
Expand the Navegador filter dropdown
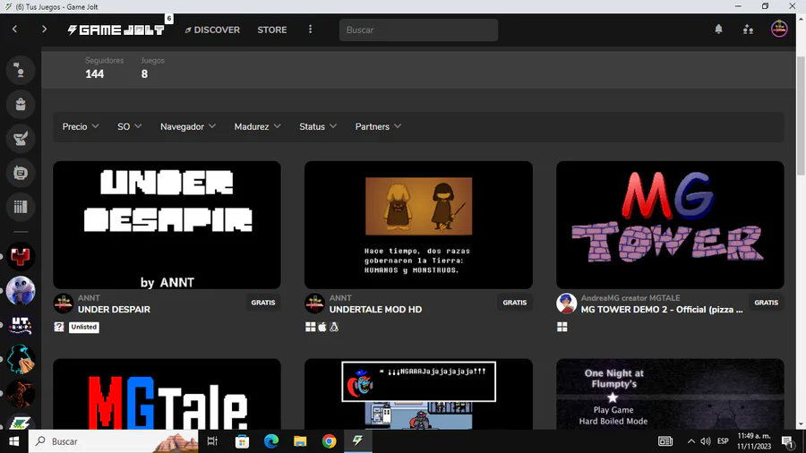pyautogui.click(x=188, y=126)
